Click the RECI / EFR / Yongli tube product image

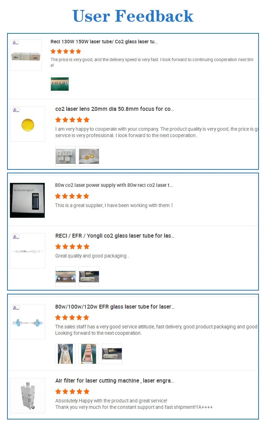coord(28,251)
